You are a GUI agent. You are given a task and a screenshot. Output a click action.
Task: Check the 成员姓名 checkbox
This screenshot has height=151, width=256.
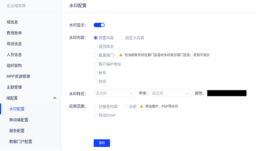(96, 46)
